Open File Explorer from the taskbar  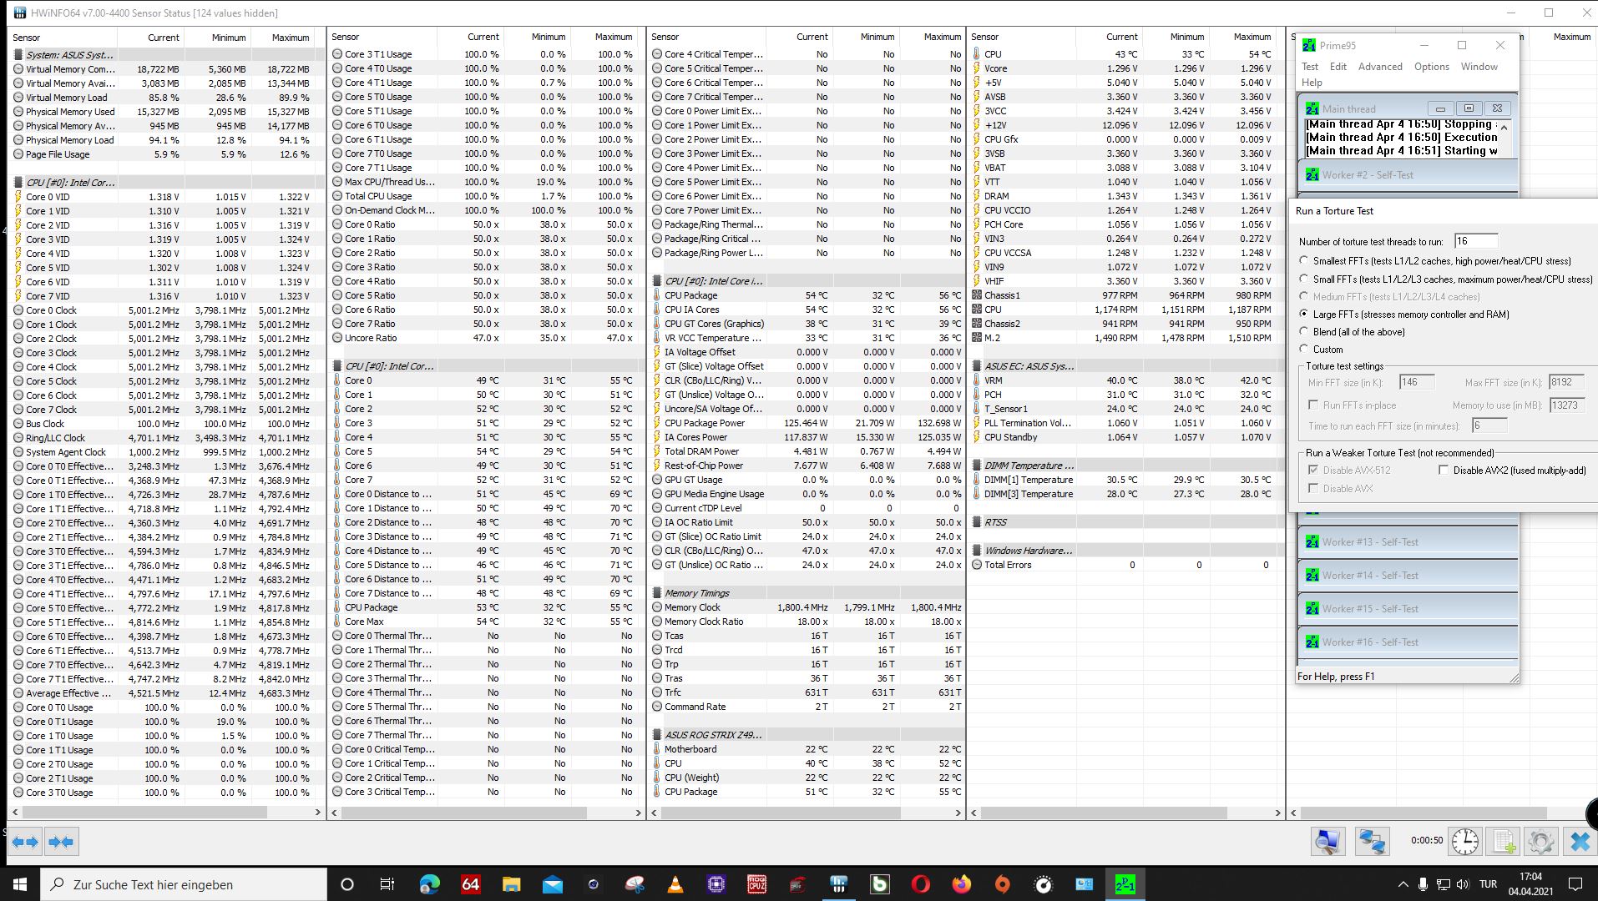(x=511, y=884)
